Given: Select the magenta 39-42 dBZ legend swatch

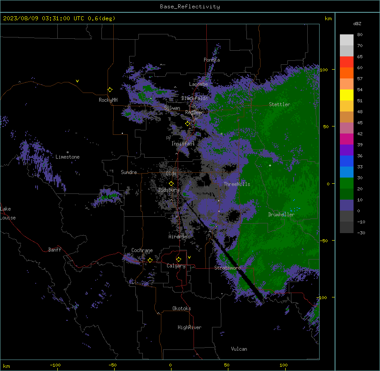Looking at the screenshot, I should pos(346,139).
